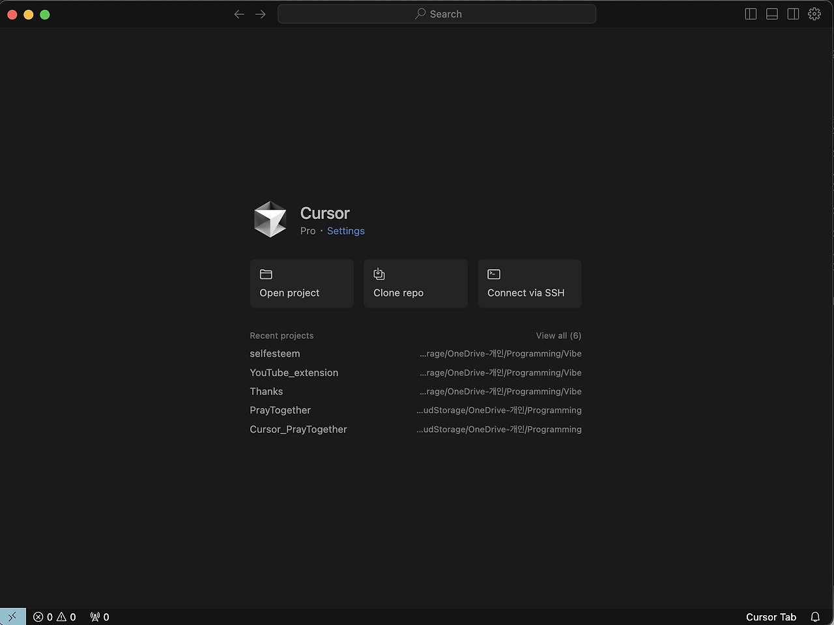
Task: Click View all (6) recent projects
Action: 558,336
